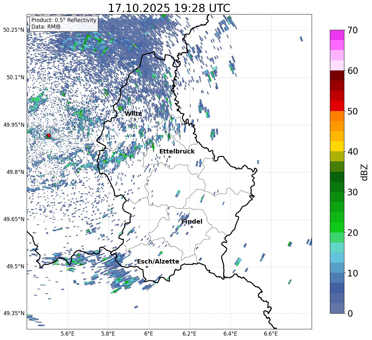
Task: Select the Wiltz city label
Action: (133, 114)
